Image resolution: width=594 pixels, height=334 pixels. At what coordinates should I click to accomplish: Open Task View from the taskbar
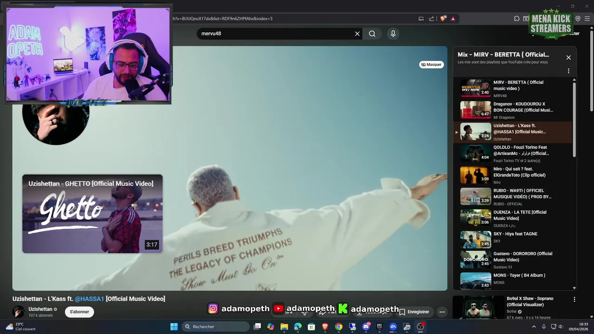(257, 327)
